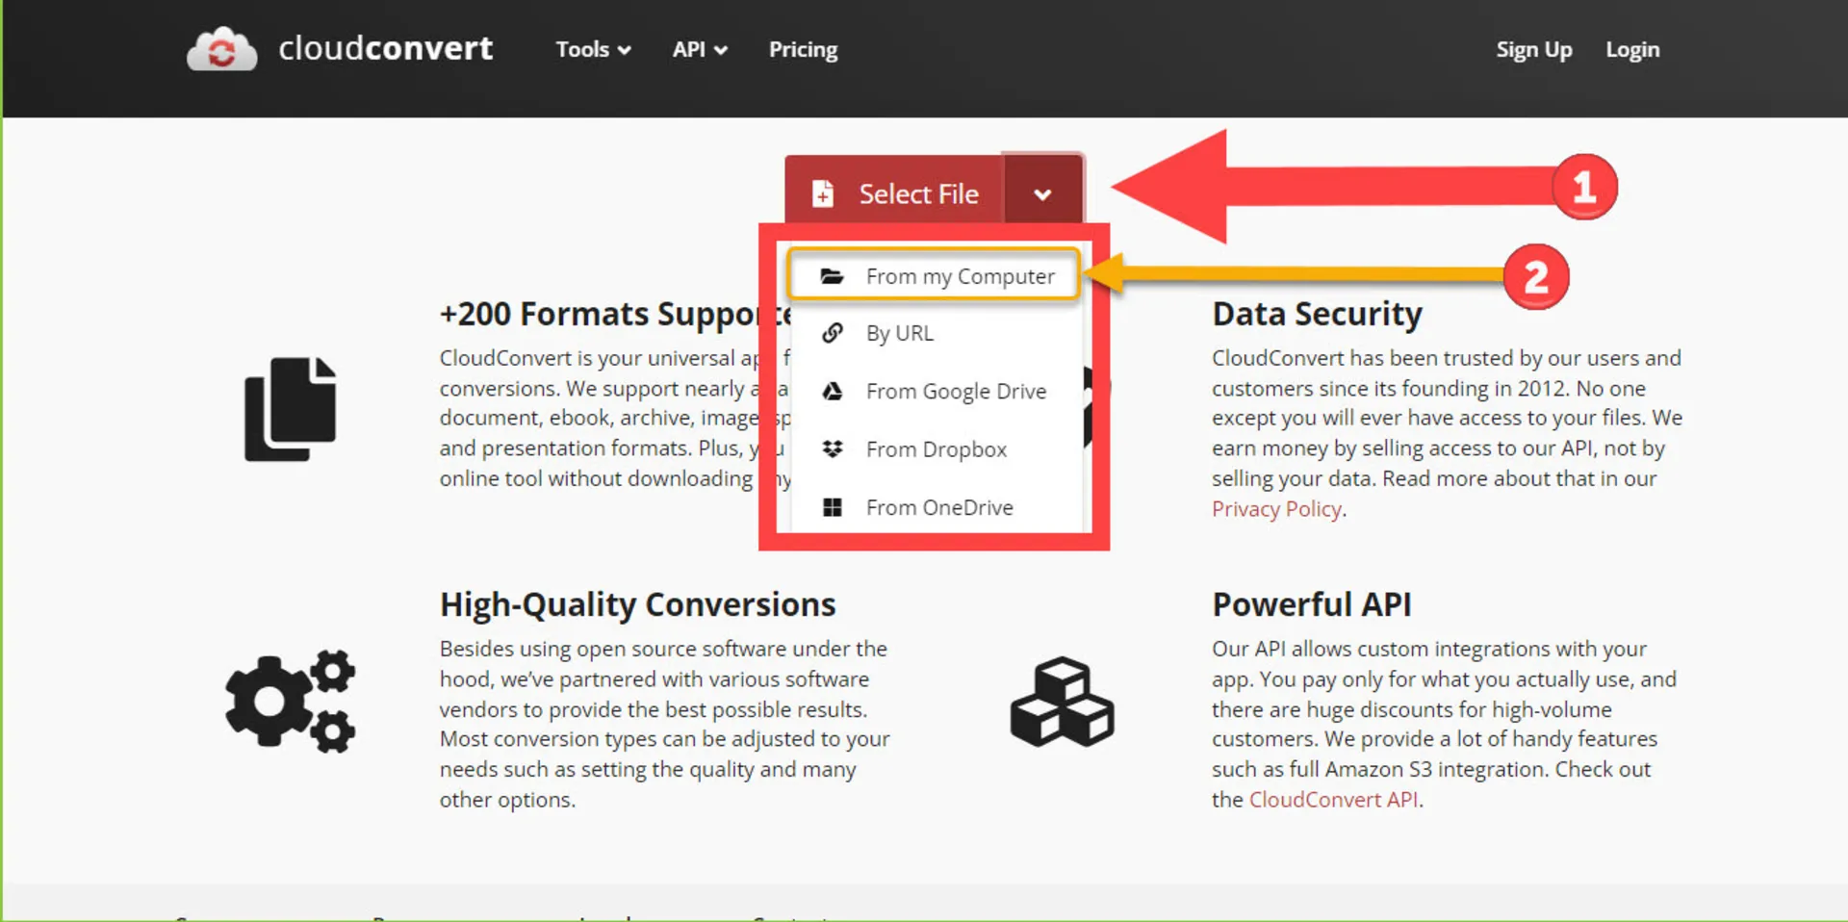
Task: Click the High-Quality Conversions heading
Action: [637, 604]
